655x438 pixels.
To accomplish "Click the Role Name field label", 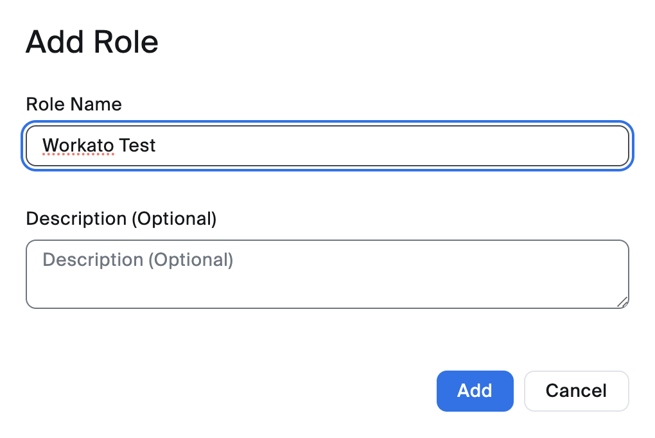I will (x=73, y=104).
